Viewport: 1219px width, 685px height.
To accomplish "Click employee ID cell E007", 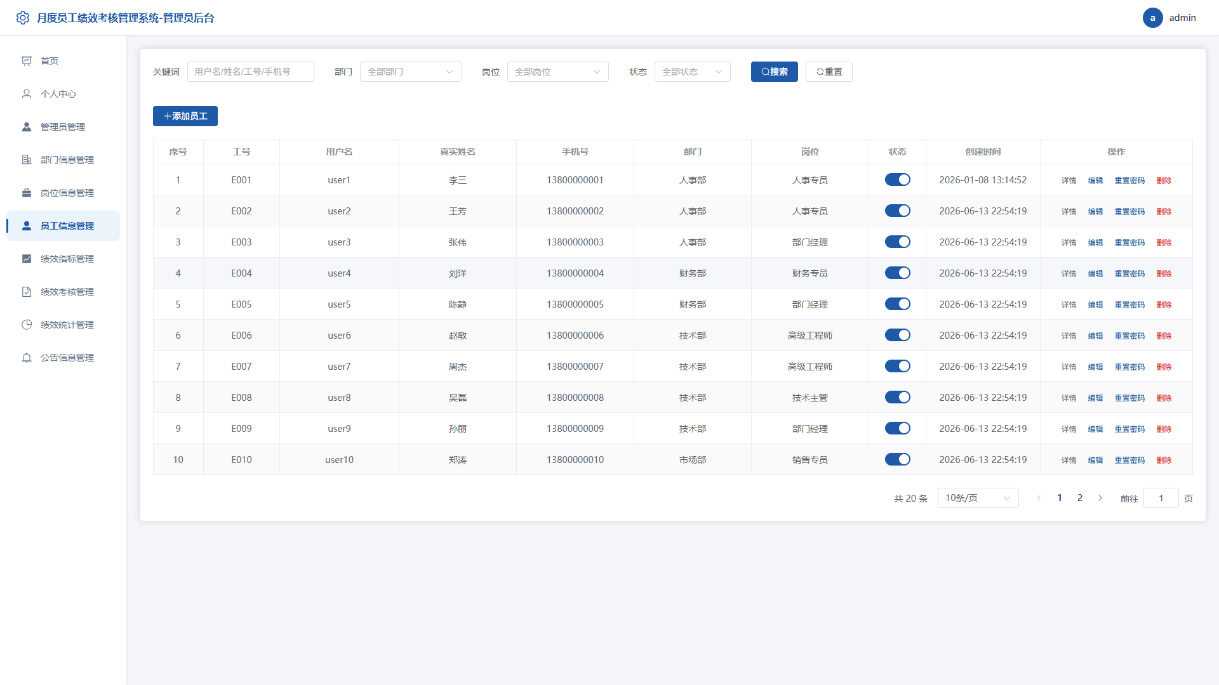I will pos(241,367).
